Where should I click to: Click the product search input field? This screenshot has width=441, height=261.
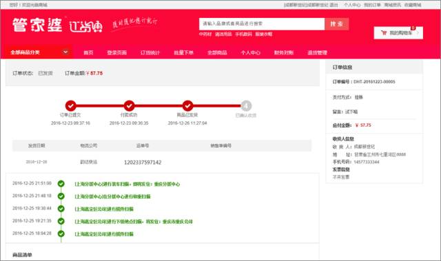coord(262,24)
